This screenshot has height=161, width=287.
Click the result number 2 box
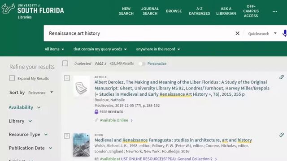pos(67,136)
